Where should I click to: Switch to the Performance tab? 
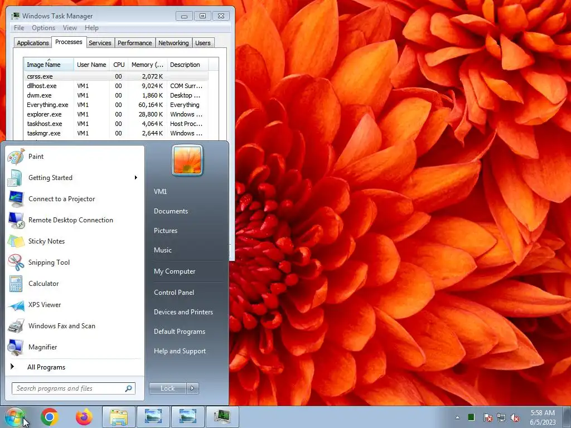(x=135, y=43)
